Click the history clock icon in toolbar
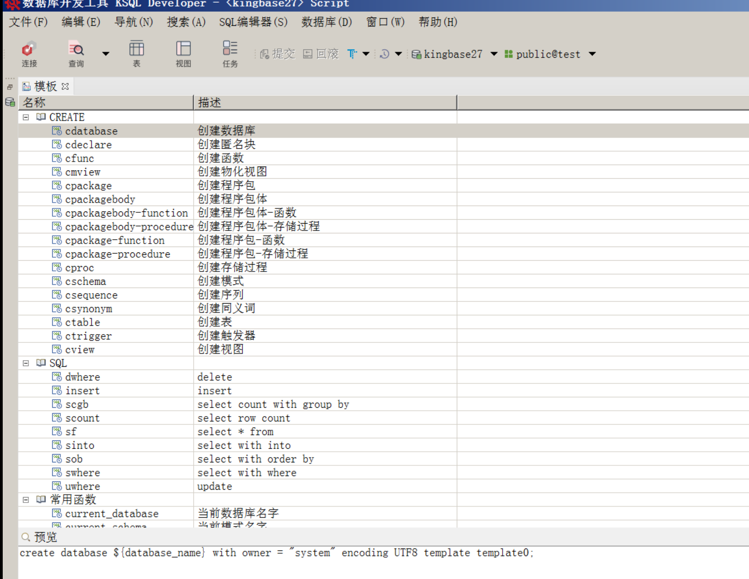The height and width of the screenshot is (579, 749). tap(384, 54)
